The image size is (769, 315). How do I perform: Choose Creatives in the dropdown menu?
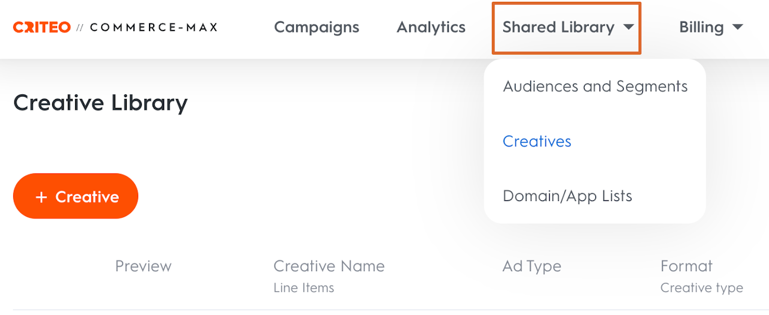click(x=537, y=141)
